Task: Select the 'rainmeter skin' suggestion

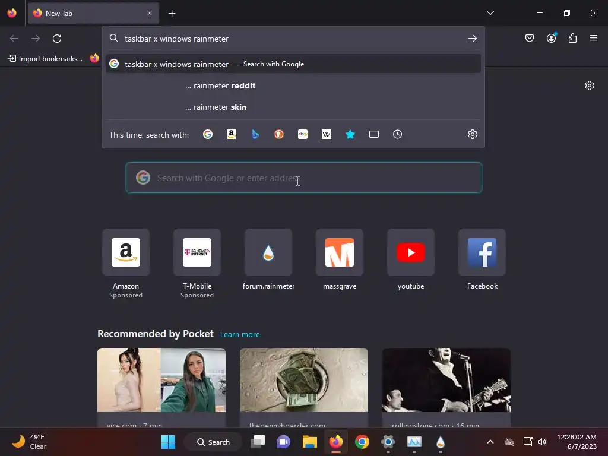Action: (x=293, y=107)
